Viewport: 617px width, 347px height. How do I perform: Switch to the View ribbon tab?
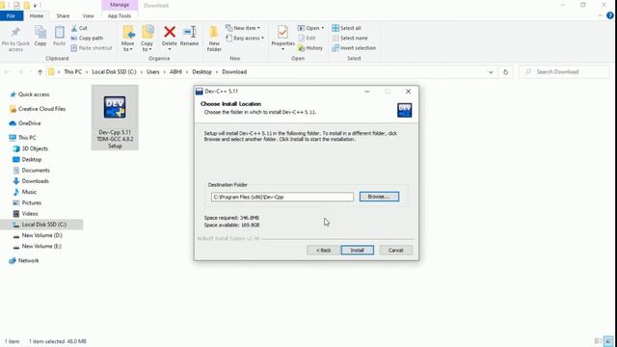point(88,15)
